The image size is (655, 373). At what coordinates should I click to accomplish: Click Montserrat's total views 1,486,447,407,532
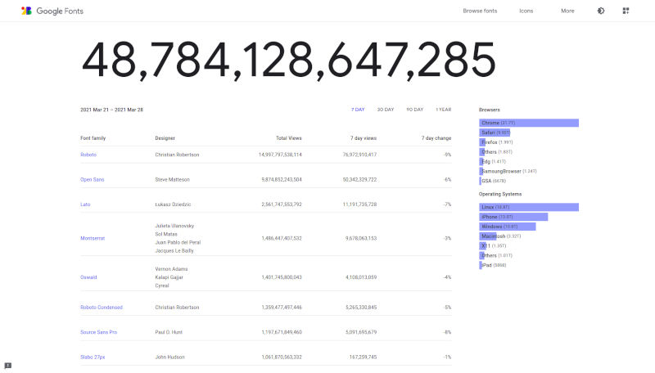pyautogui.click(x=282, y=238)
